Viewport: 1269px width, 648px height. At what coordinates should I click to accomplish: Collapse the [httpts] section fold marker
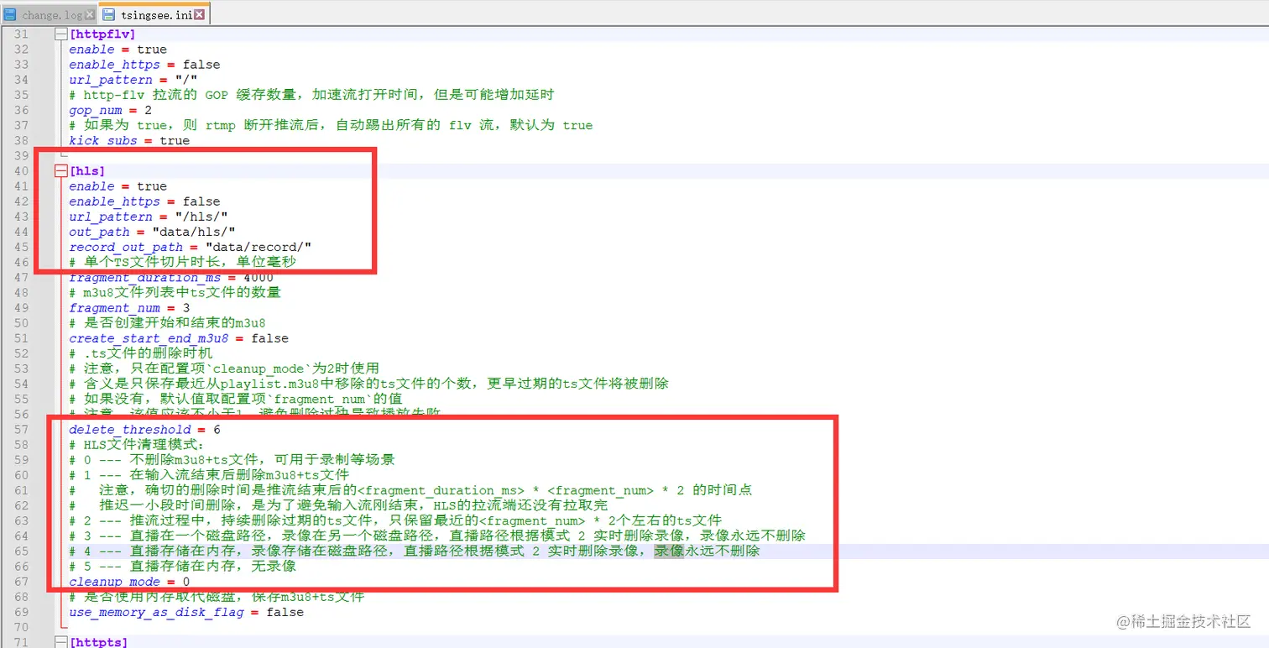pos(60,642)
